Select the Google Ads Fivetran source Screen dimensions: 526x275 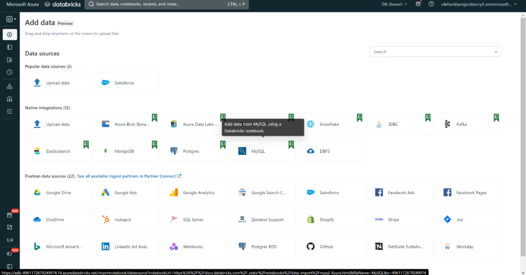tap(126, 192)
